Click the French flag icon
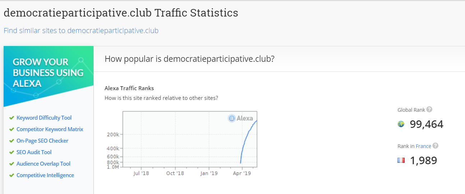465x194 pixels. tap(401, 160)
